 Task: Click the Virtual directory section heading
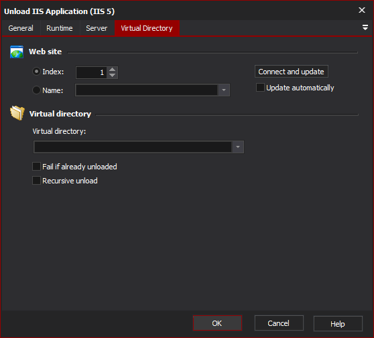(x=60, y=114)
